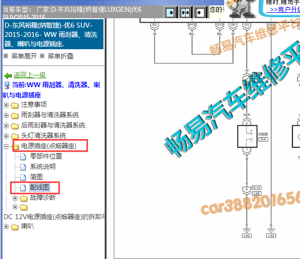The width and height of the screenshot is (300, 259).
Task: Click the collapse-left panel arrow icon
Action: pos(200,13)
